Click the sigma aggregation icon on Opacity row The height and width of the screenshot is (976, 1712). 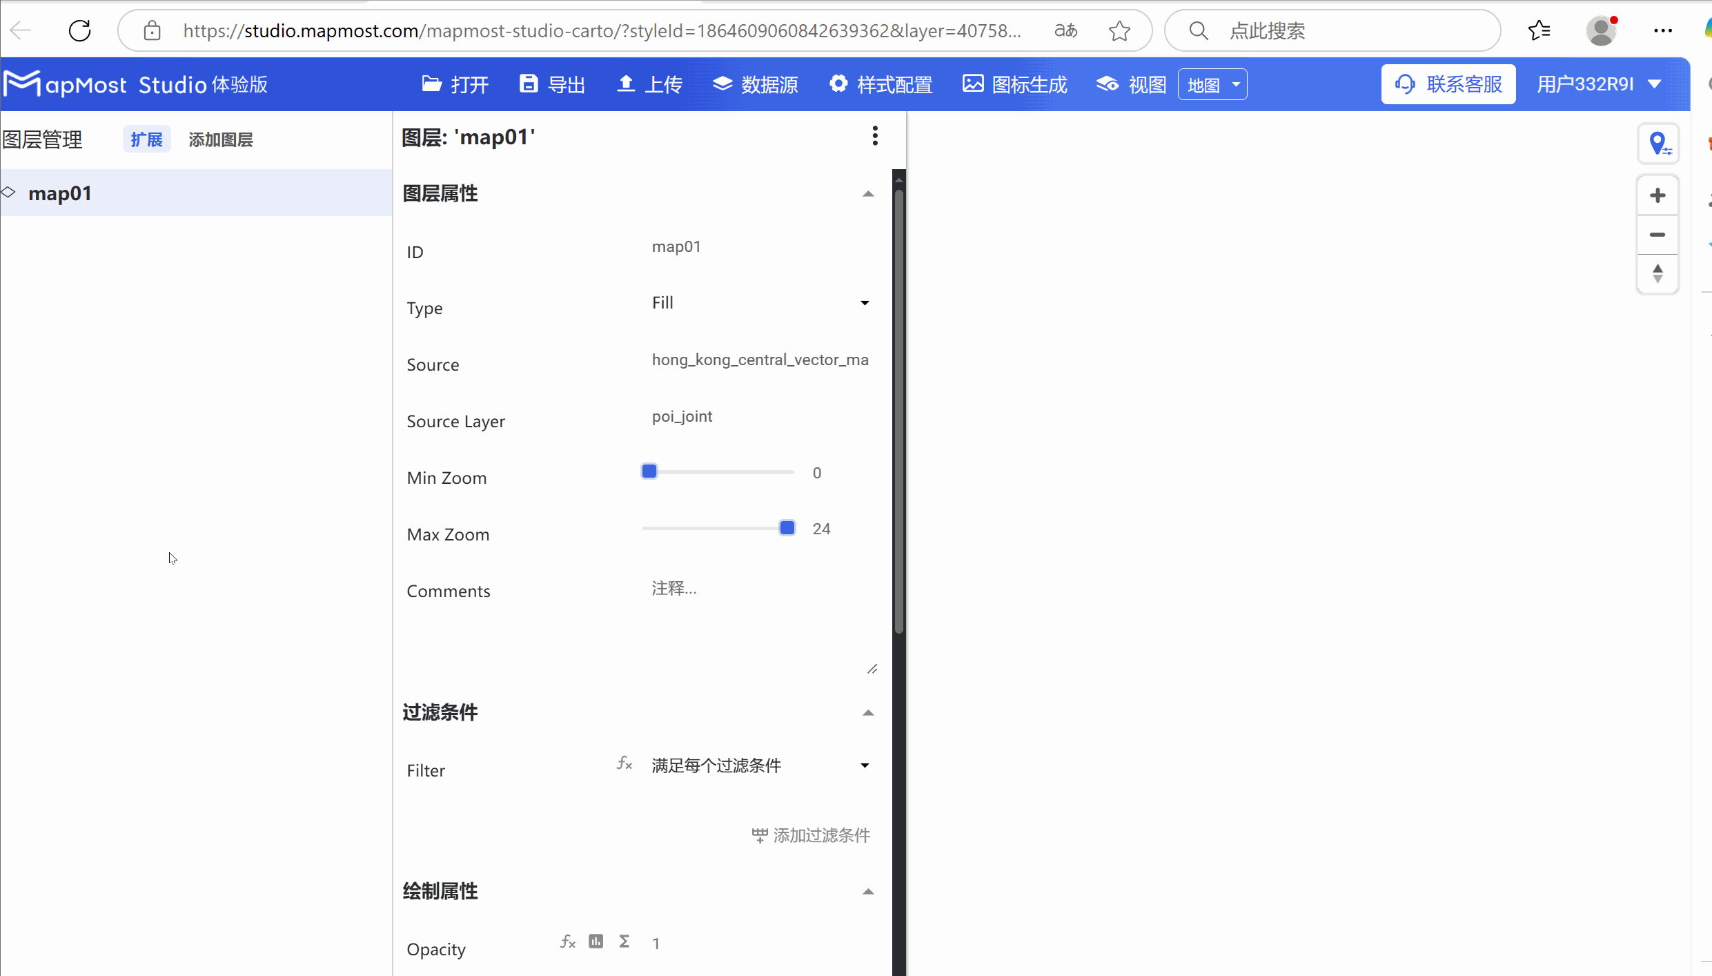click(x=624, y=941)
